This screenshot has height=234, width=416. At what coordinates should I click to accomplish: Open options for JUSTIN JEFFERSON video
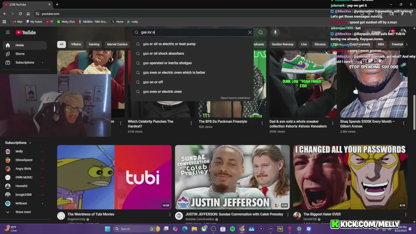[288, 214]
